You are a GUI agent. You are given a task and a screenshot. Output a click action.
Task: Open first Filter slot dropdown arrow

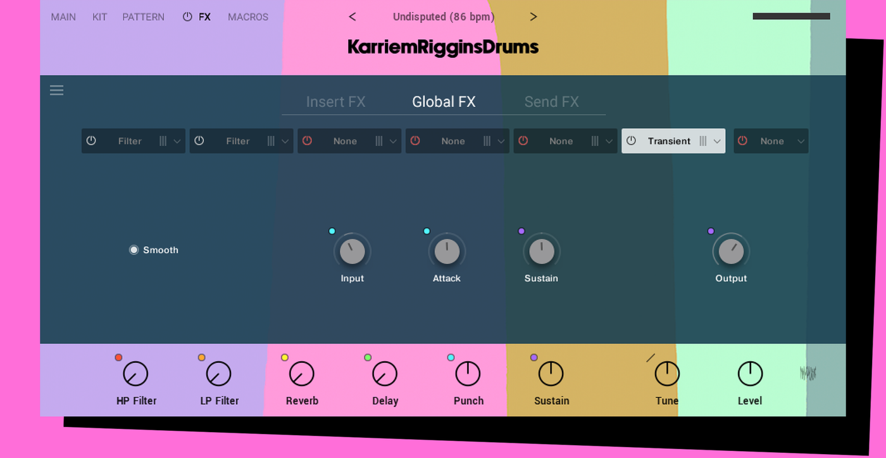177,141
